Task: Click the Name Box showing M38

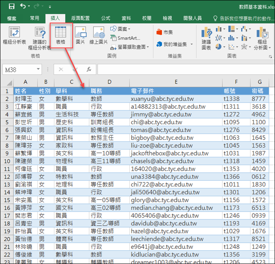Action: point(19,70)
